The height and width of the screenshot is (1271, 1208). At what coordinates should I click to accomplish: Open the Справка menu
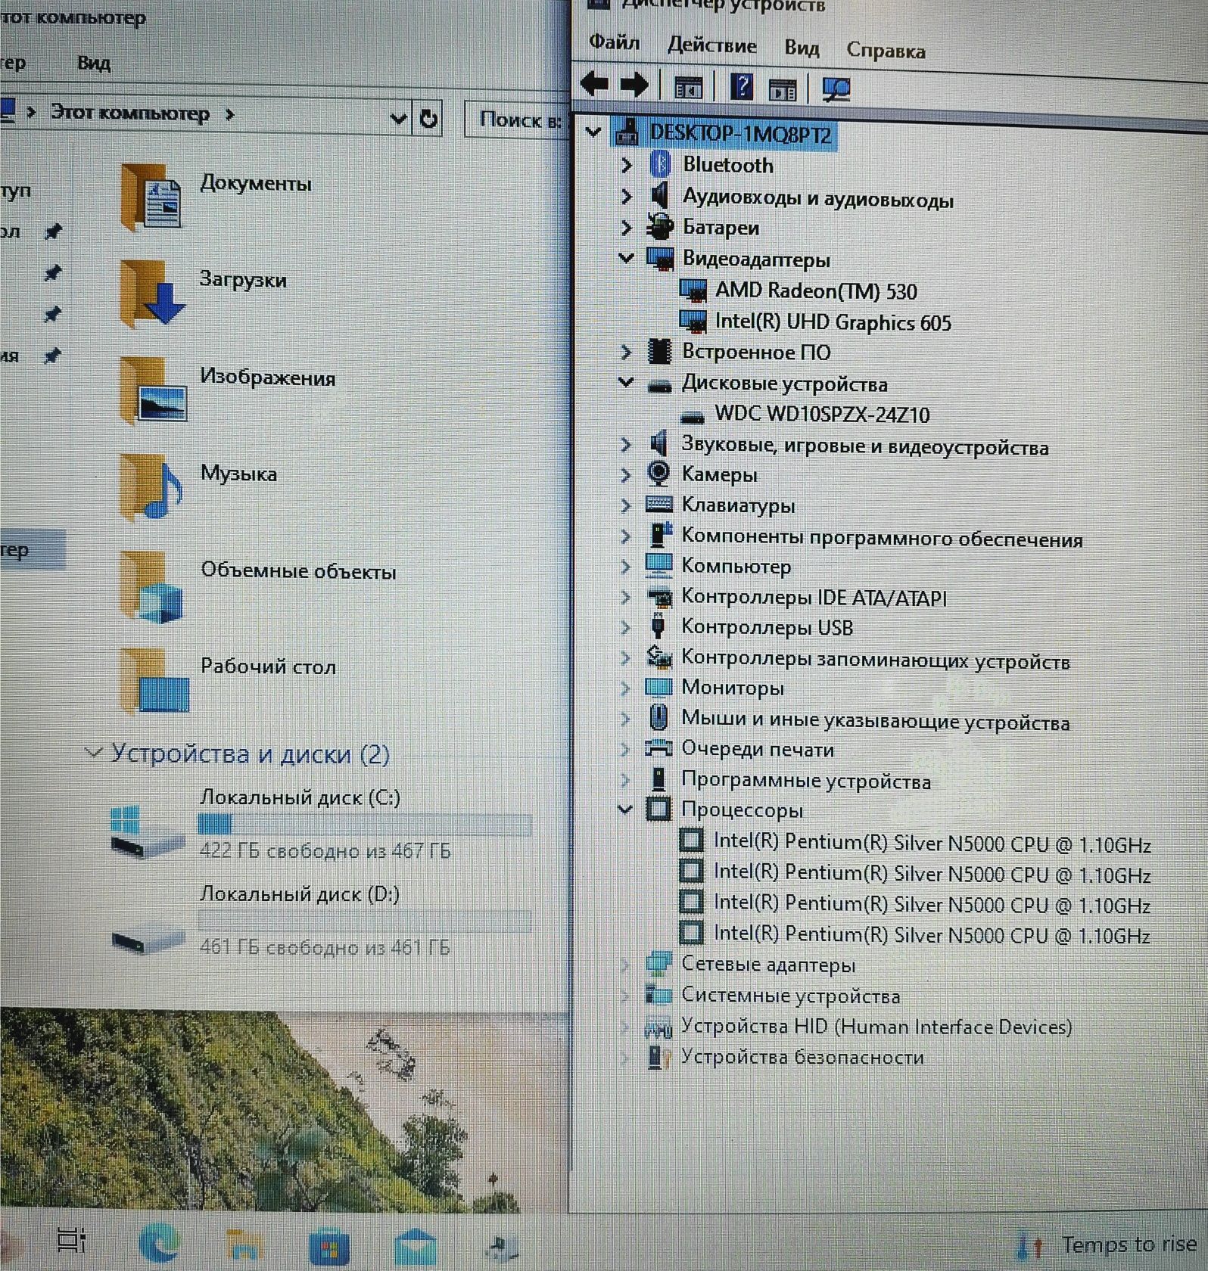pyautogui.click(x=886, y=50)
